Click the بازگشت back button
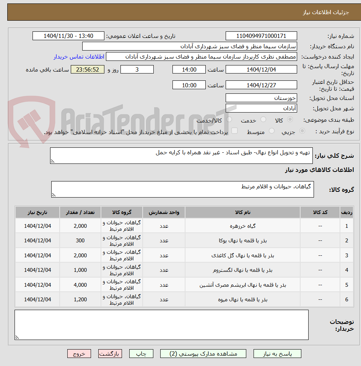Viewport: 361px width, 366px height. (x=110, y=354)
